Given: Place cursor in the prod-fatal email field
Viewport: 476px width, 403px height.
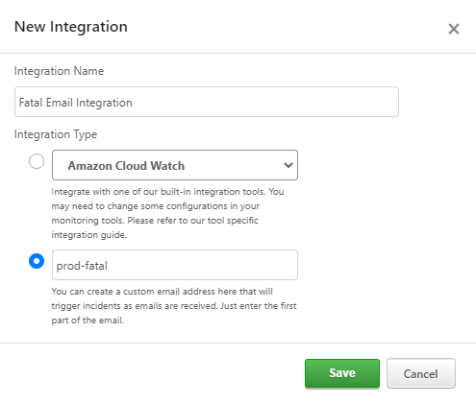Looking at the screenshot, I should (175, 265).
